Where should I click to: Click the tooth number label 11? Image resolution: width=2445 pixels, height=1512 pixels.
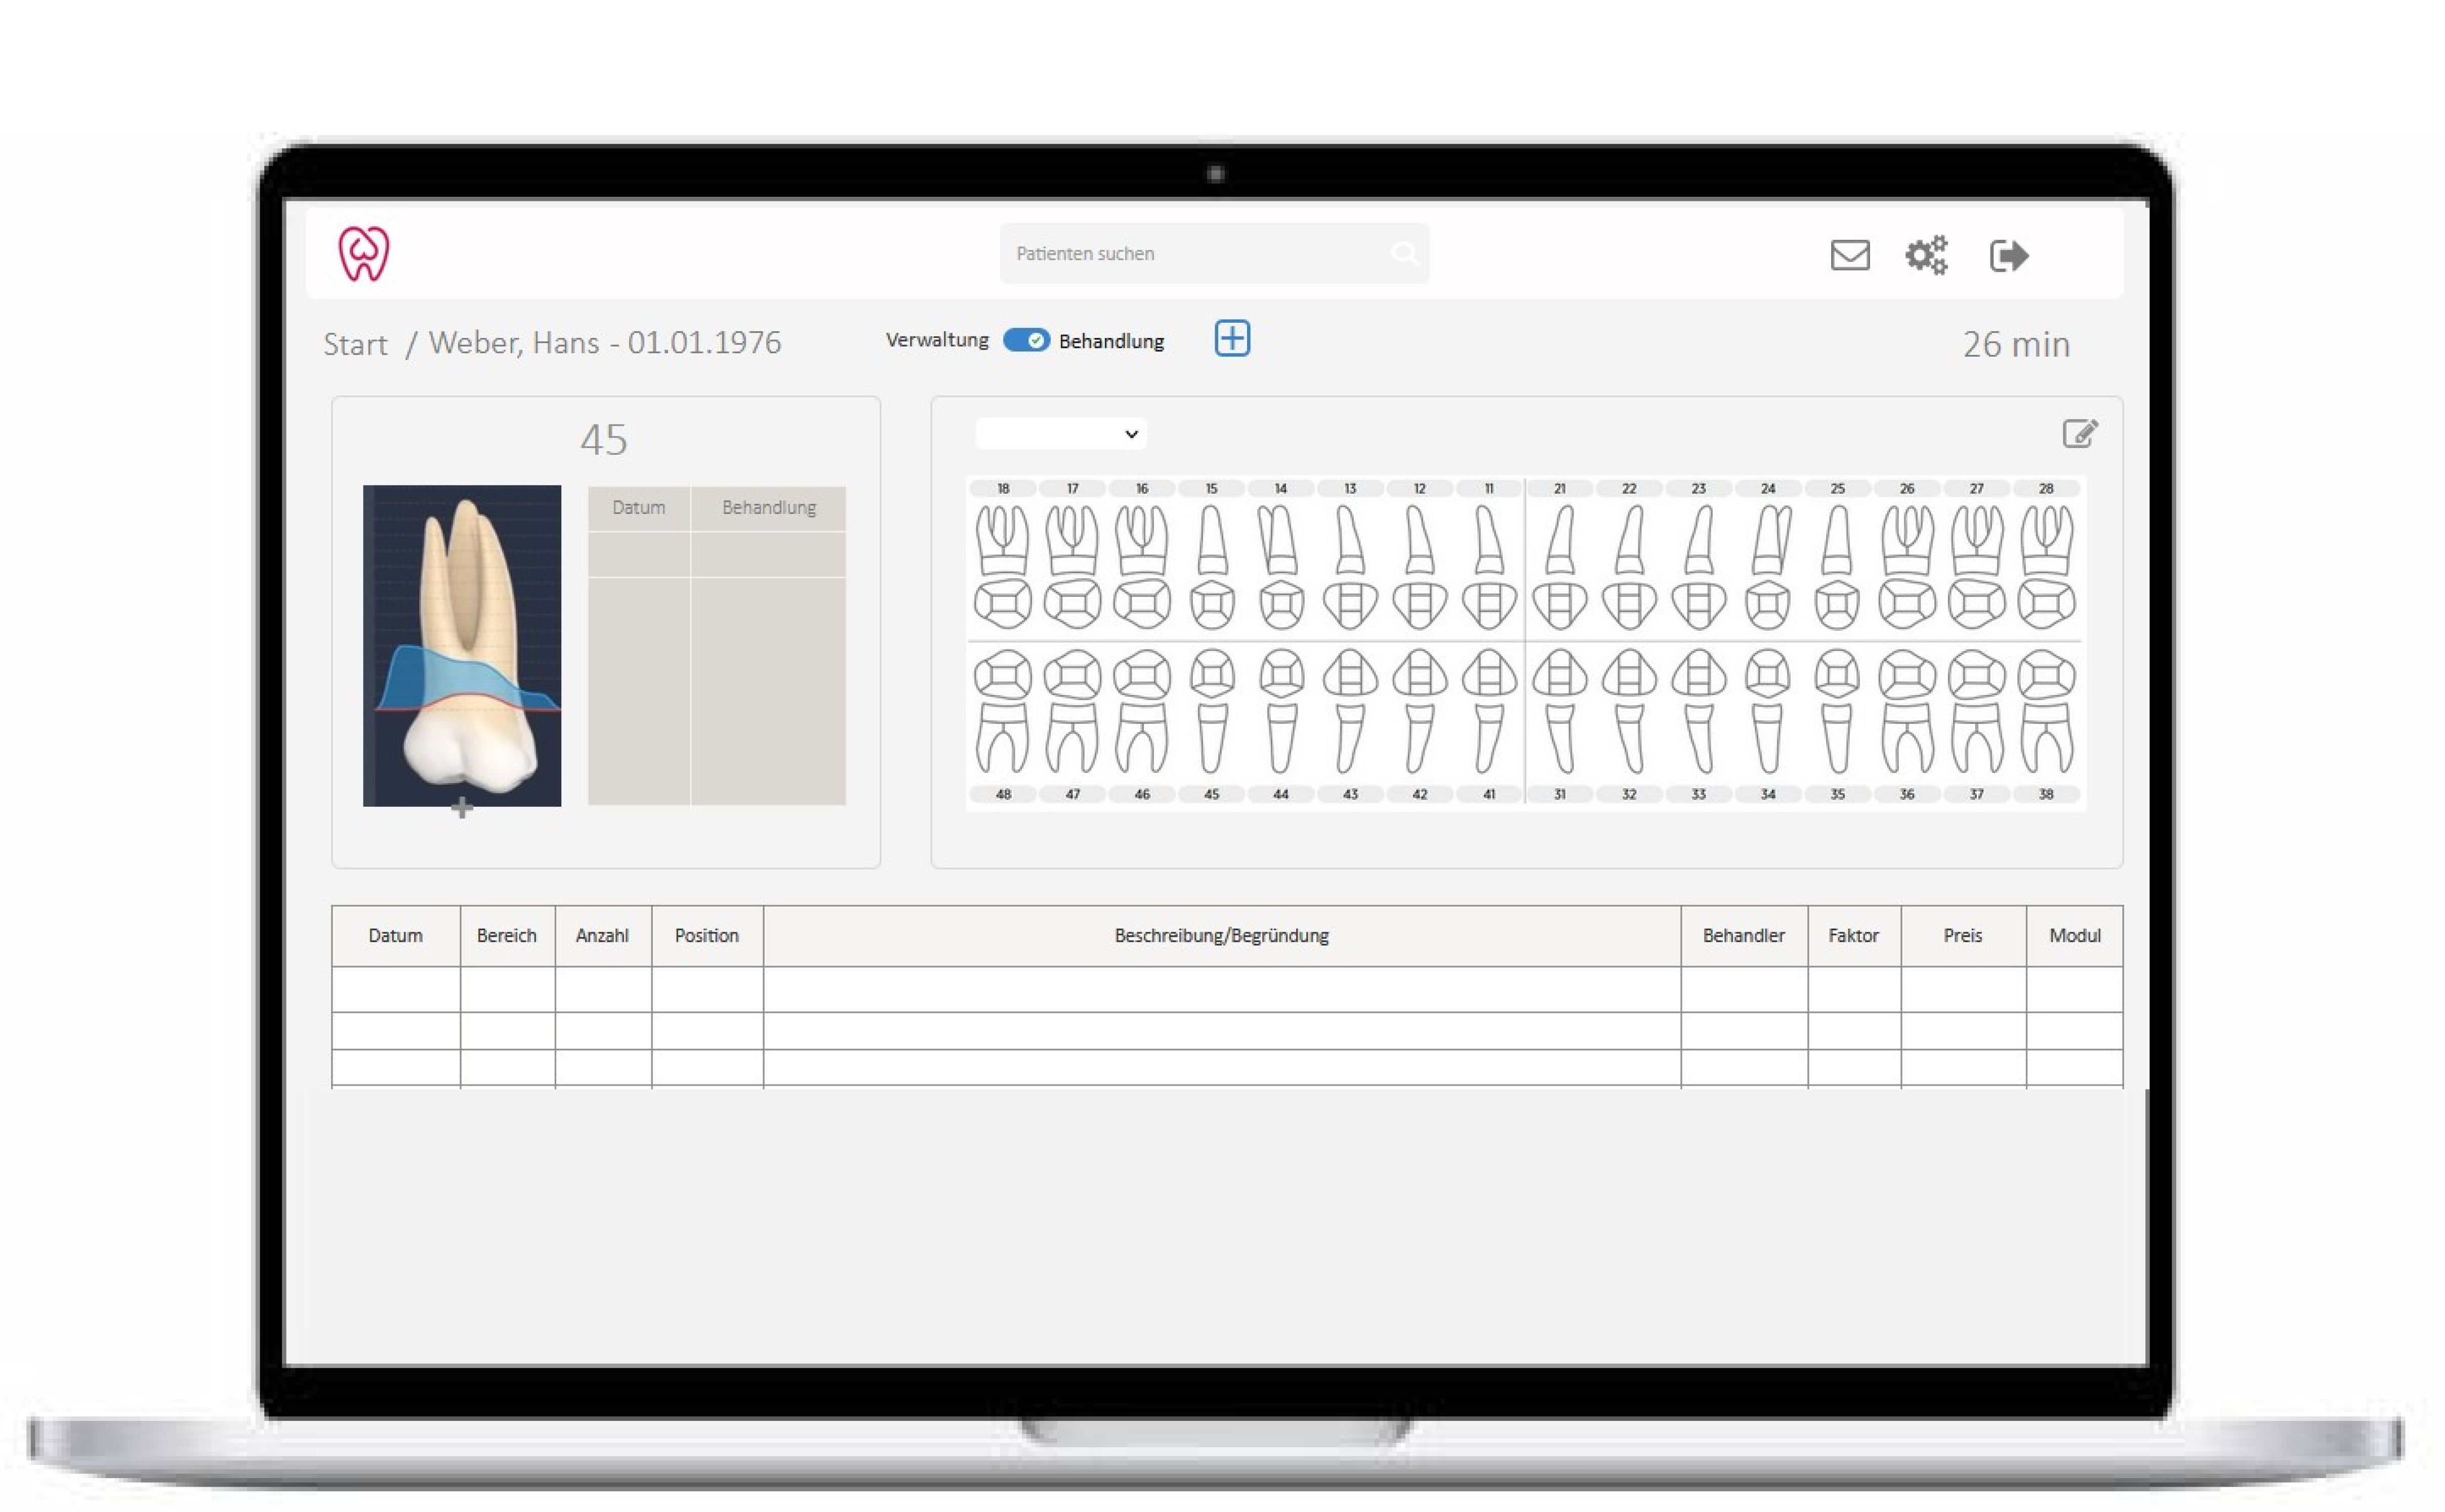pyautogui.click(x=1488, y=489)
